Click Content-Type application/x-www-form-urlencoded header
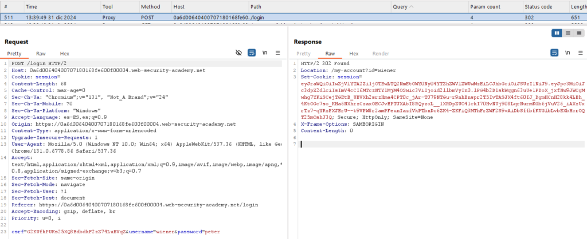Screen dimensions: 587x239 coord(84,131)
